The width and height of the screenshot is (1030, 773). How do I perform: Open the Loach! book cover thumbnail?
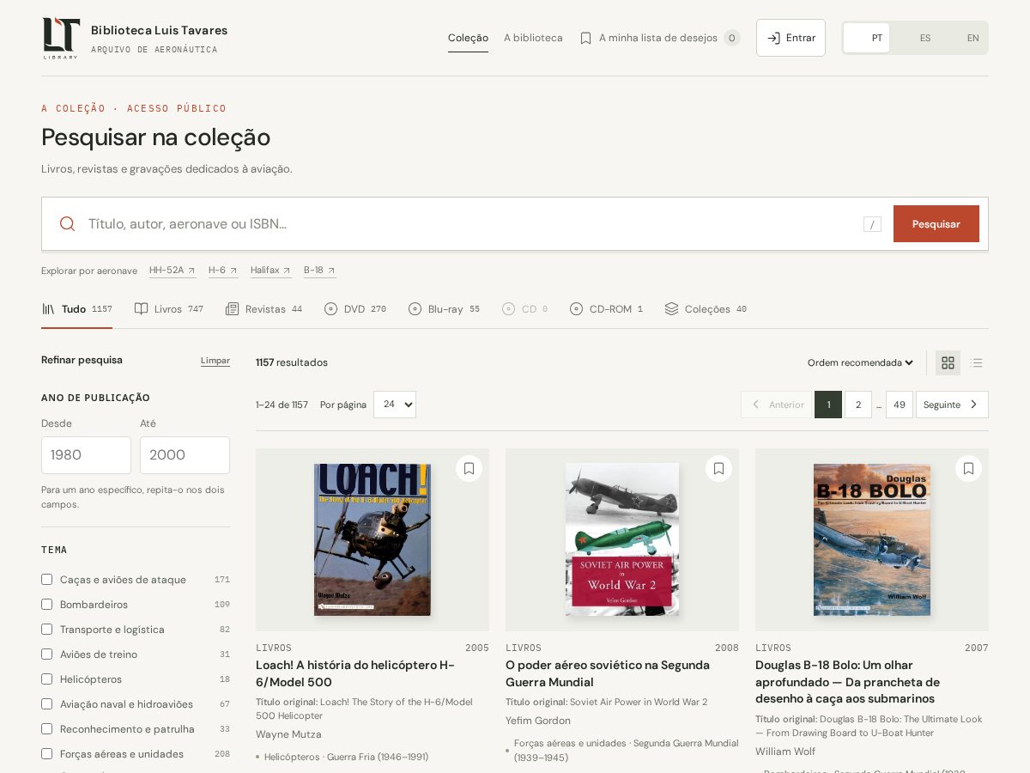(x=373, y=539)
